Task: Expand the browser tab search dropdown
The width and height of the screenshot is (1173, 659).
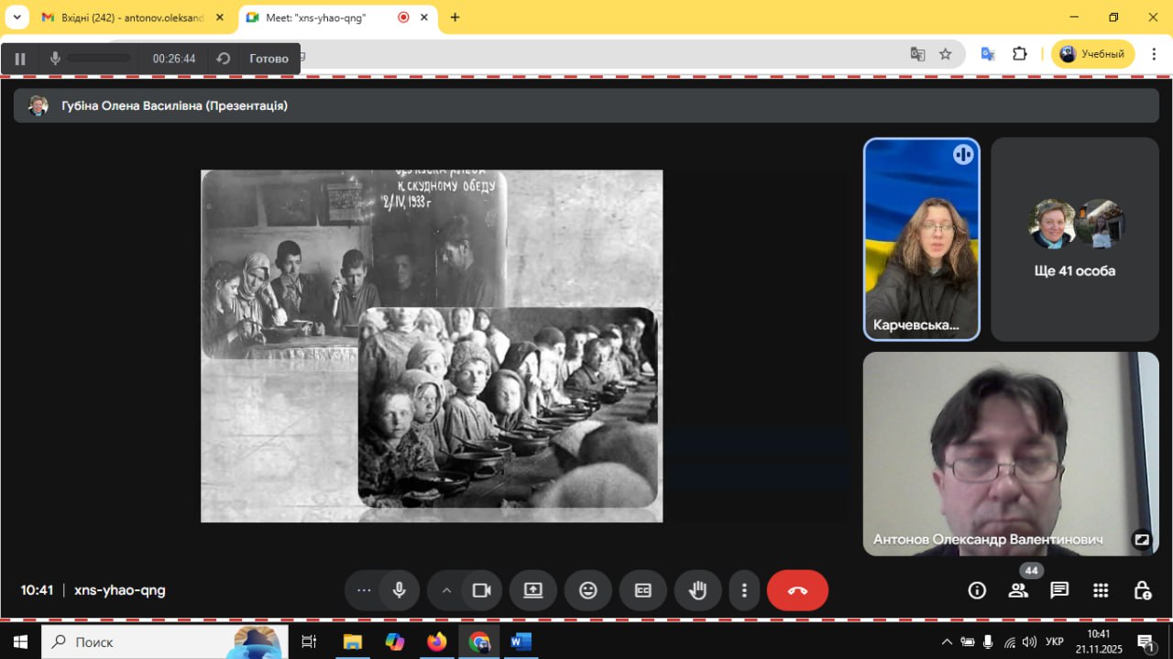Action: tap(16, 17)
